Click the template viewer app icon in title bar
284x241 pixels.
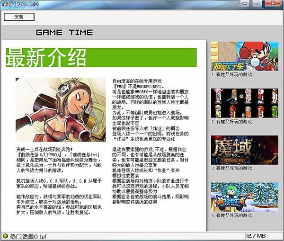pyautogui.click(x=5, y=4)
